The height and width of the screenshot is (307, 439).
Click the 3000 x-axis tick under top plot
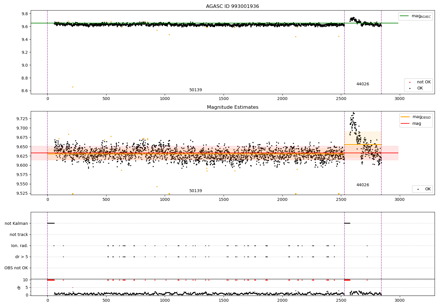coord(399,99)
